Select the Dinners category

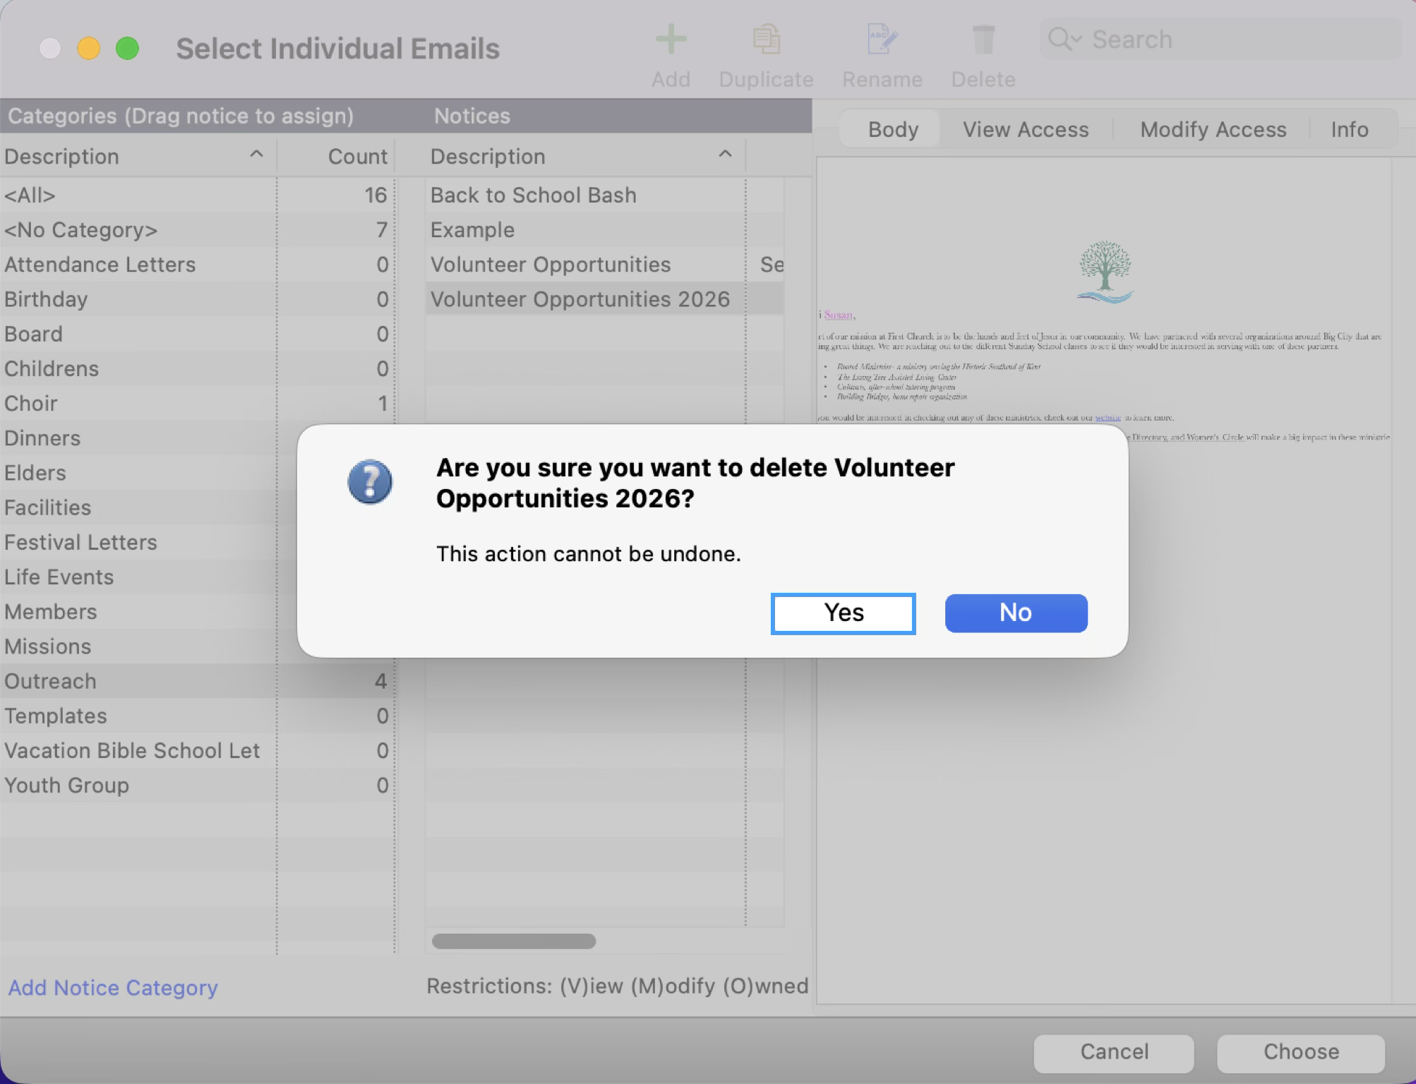pos(148,438)
